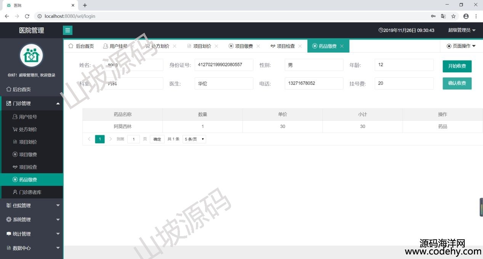Go to previous page arrow
The width and height of the screenshot is (483, 259).
(89, 139)
